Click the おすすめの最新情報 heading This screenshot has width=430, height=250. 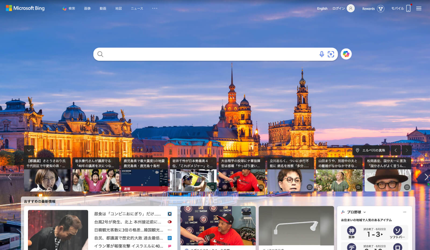[40, 201]
